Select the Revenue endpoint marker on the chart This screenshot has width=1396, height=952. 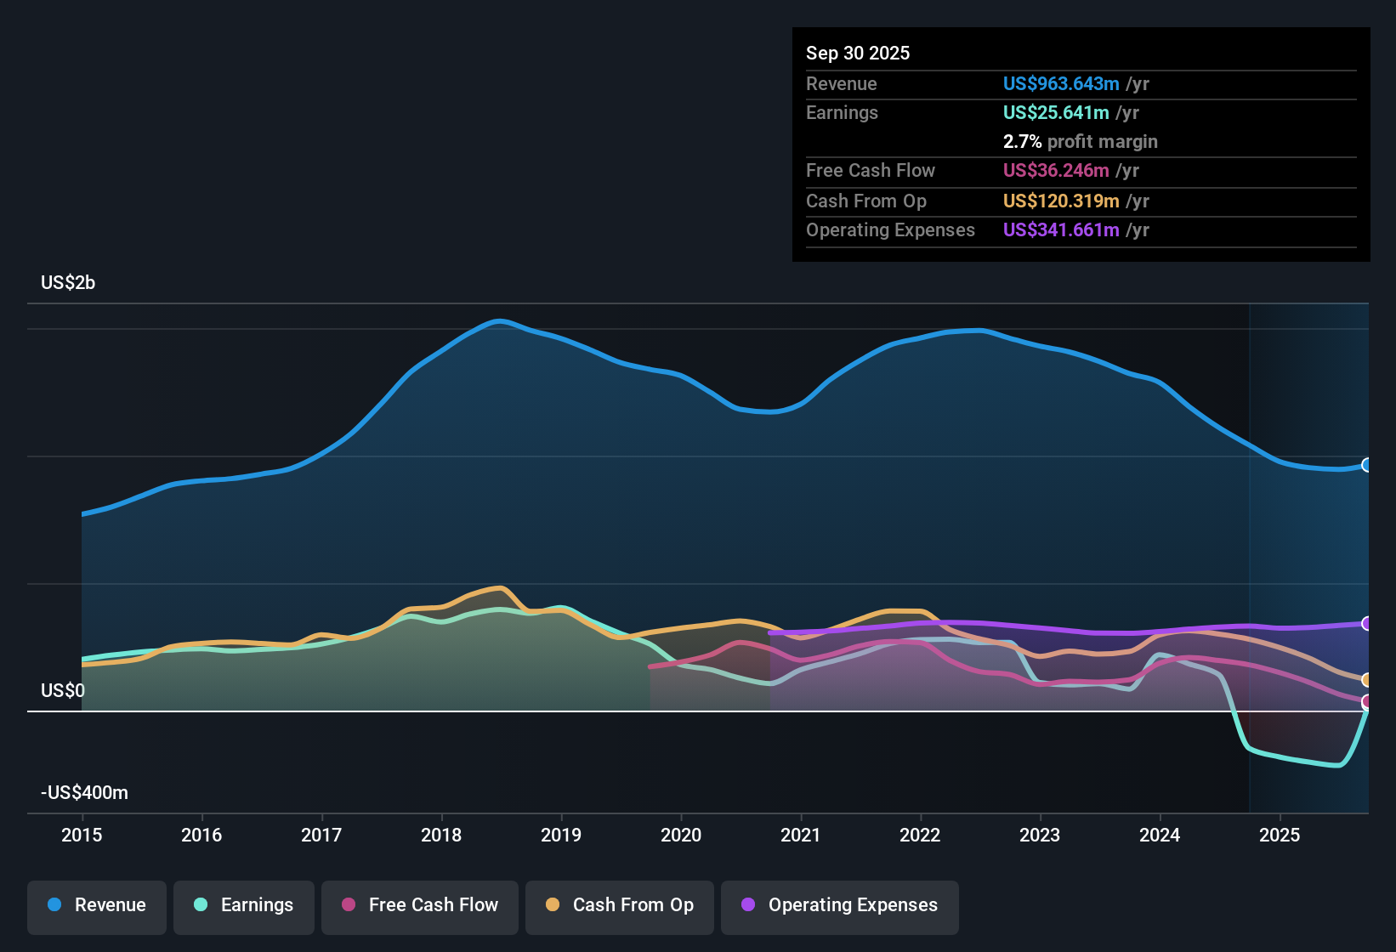(x=1366, y=465)
